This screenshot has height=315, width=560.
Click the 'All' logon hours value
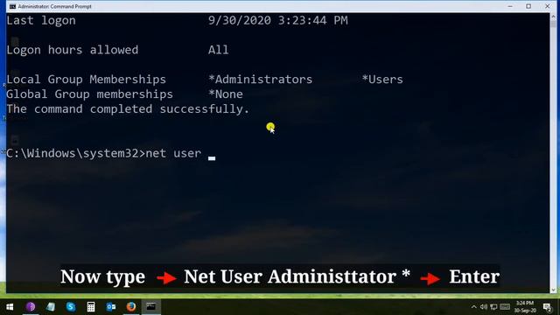(219, 50)
